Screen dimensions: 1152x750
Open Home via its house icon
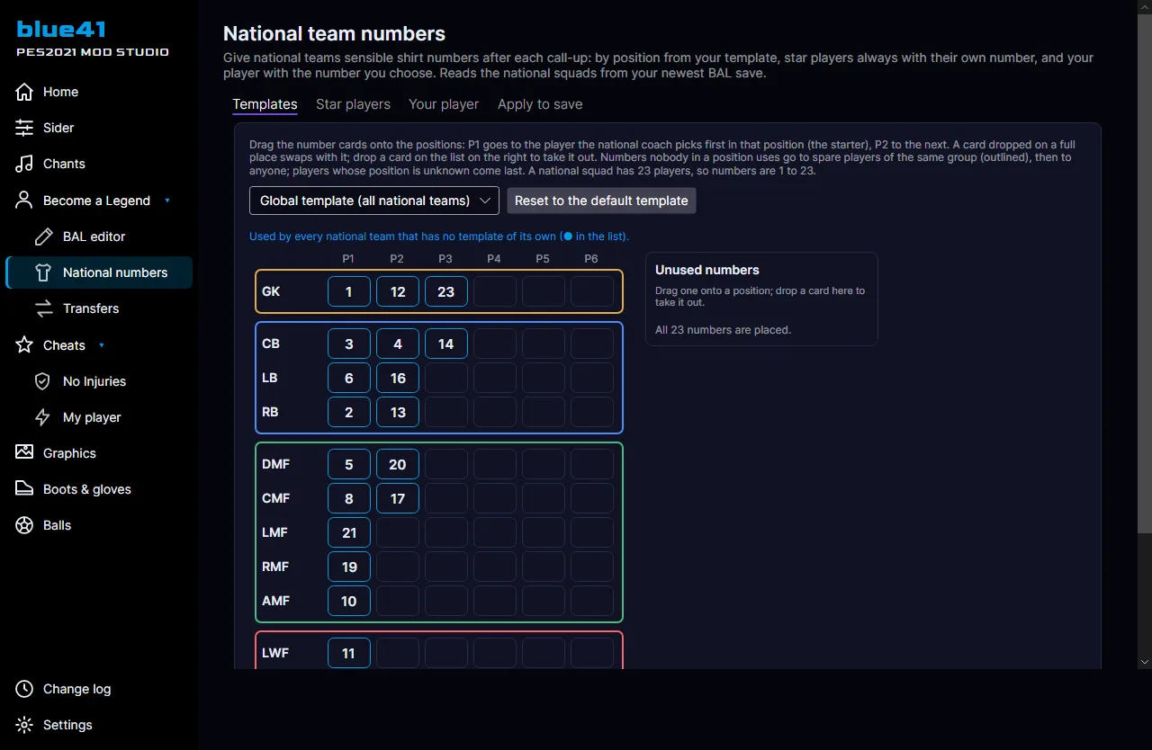coord(24,92)
